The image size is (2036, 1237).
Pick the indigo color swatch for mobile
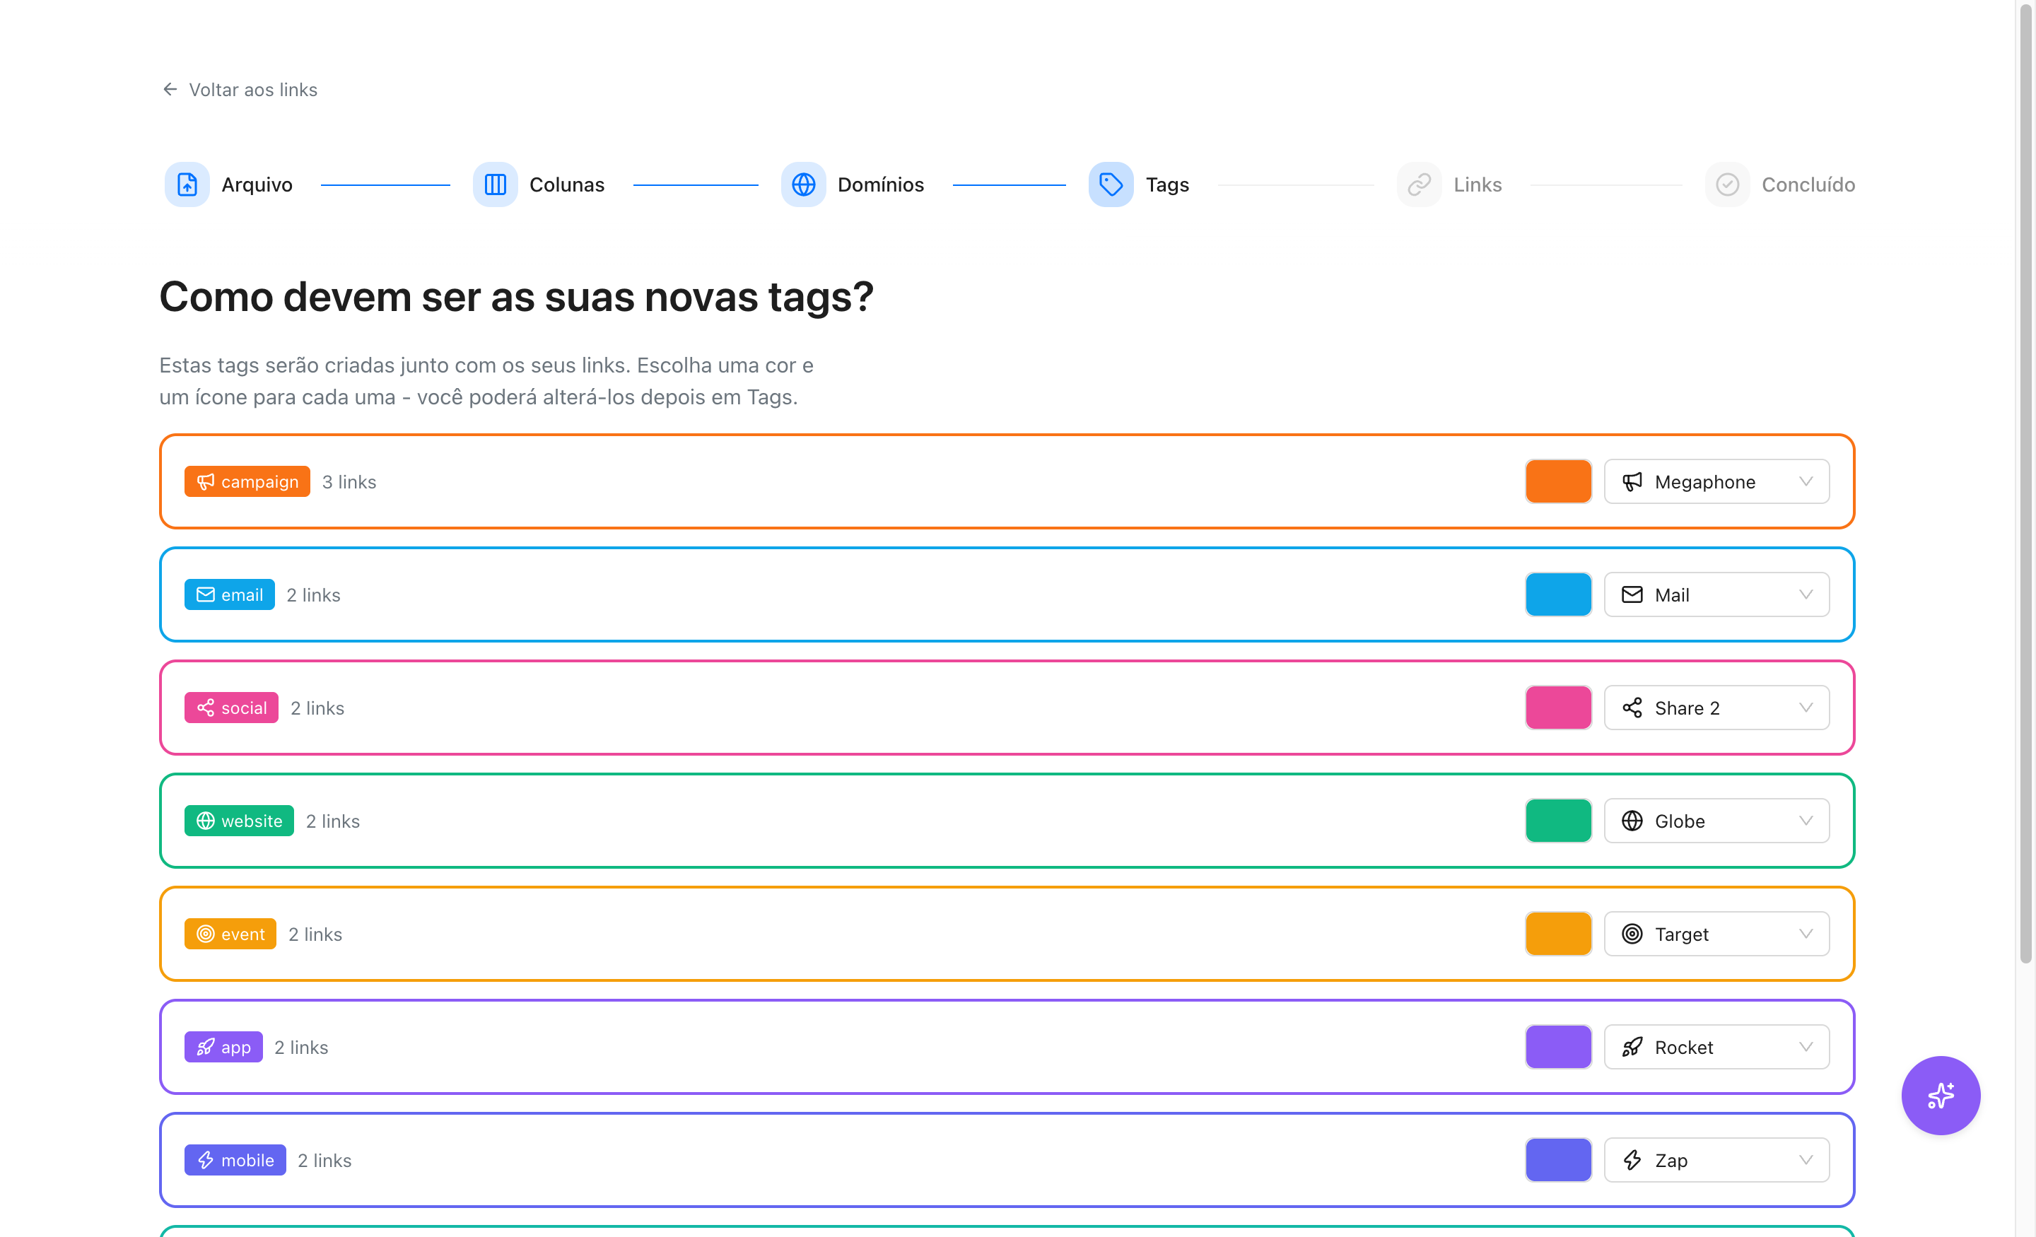click(x=1558, y=1160)
